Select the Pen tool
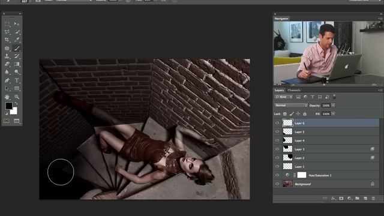 click(x=7, y=80)
